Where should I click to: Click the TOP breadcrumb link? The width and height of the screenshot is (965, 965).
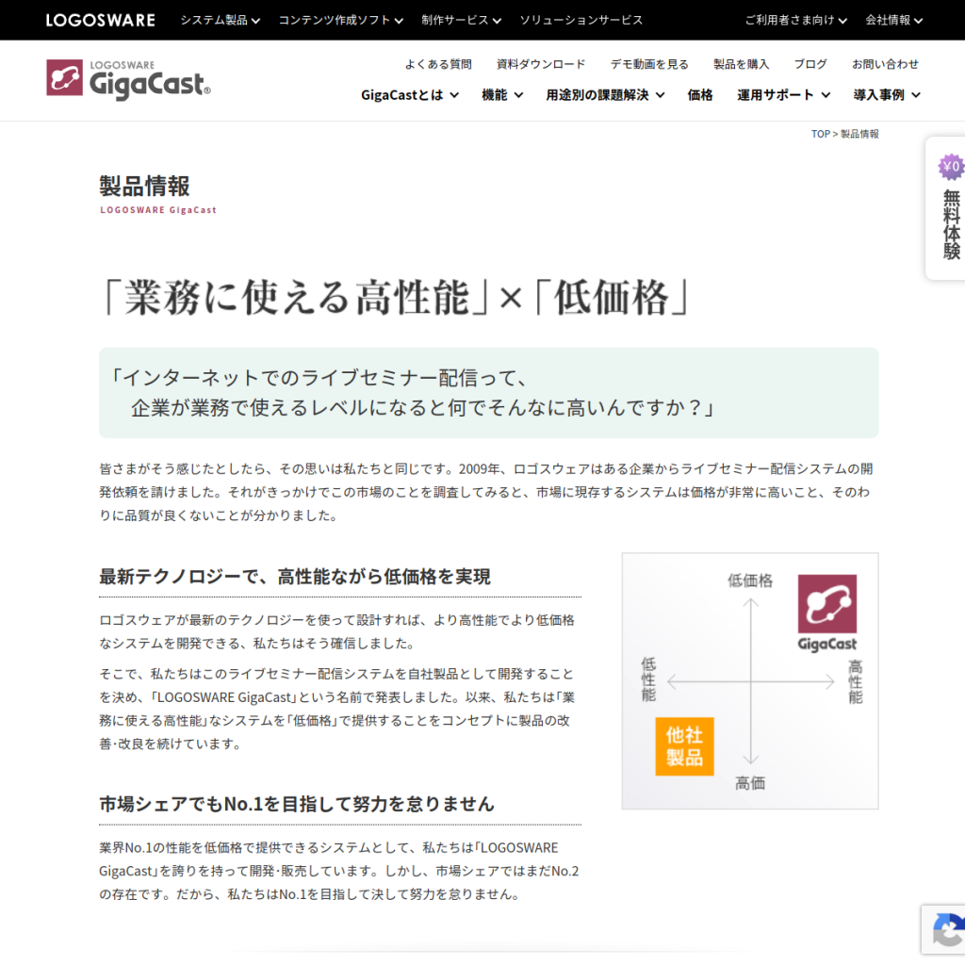point(821,134)
